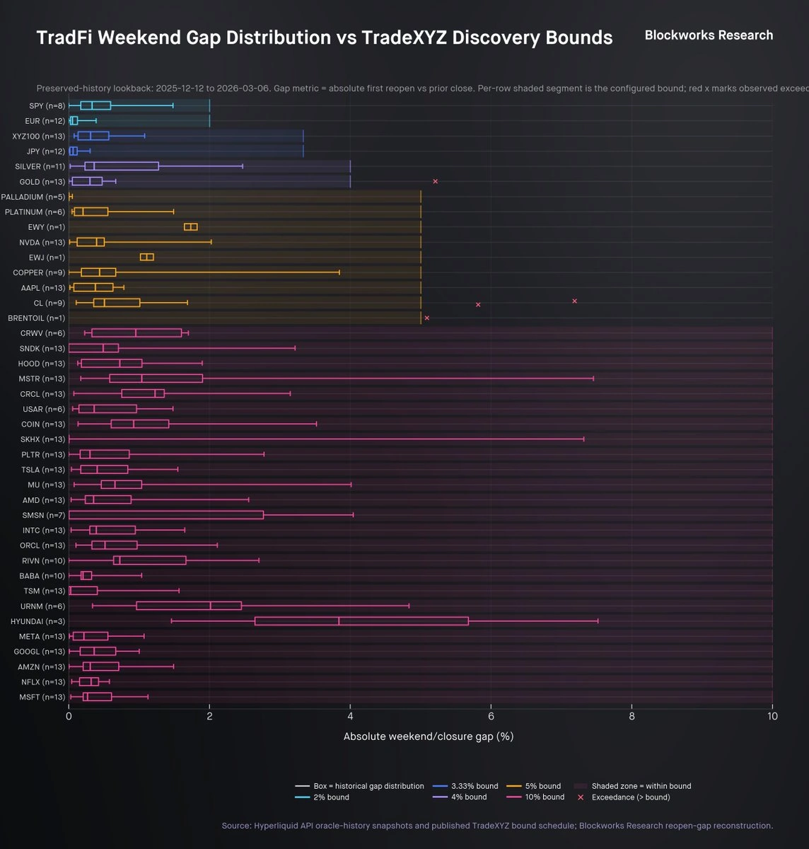The height and width of the screenshot is (849, 809).
Task: Select the 'EUR (n=12)' row label
Action: pos(45,121)
